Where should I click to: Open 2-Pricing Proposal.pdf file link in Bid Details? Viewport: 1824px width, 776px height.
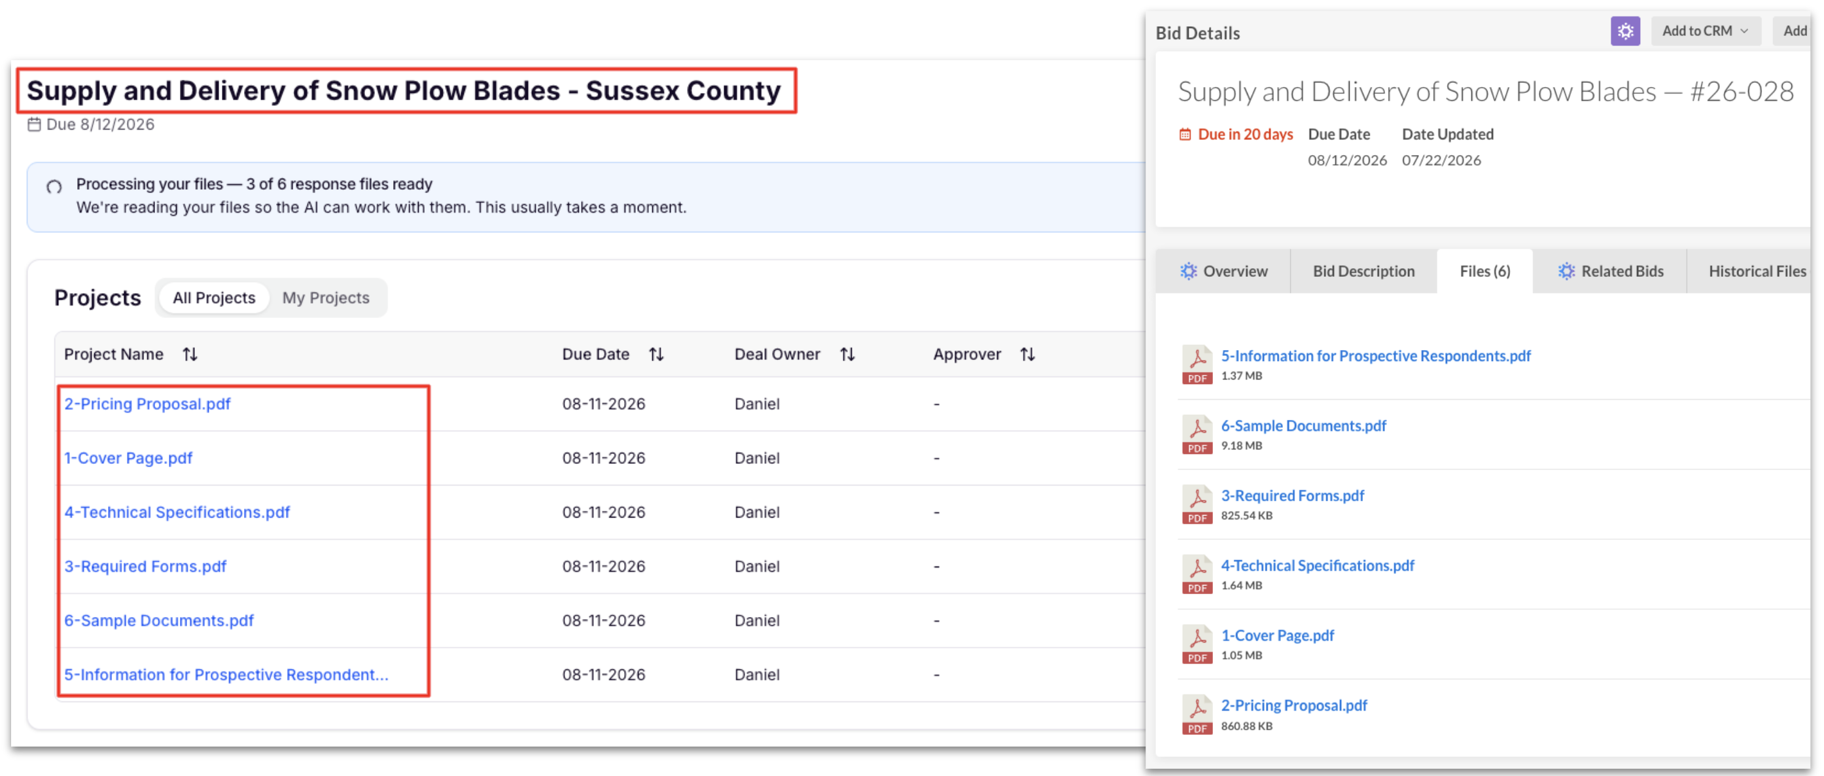[1293, 706]
